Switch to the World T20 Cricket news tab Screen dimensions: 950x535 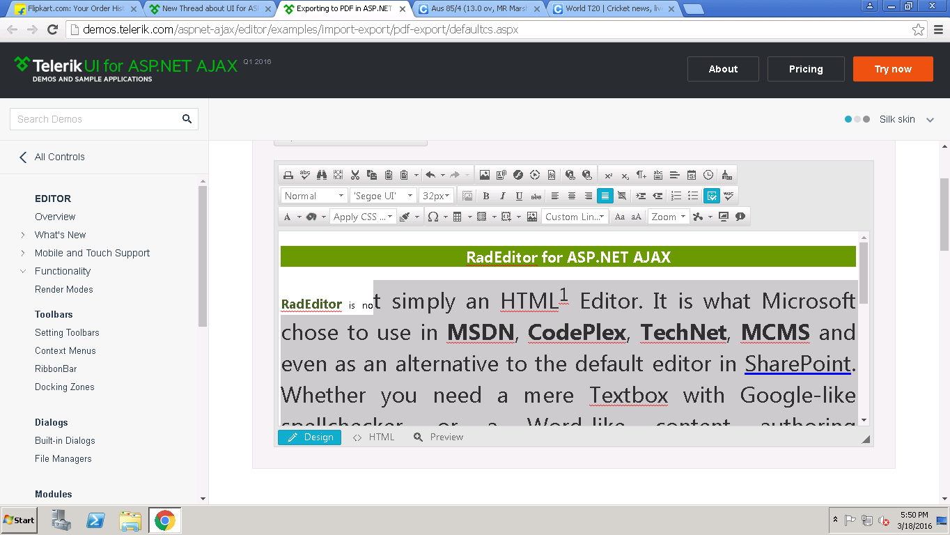(613, 9)
